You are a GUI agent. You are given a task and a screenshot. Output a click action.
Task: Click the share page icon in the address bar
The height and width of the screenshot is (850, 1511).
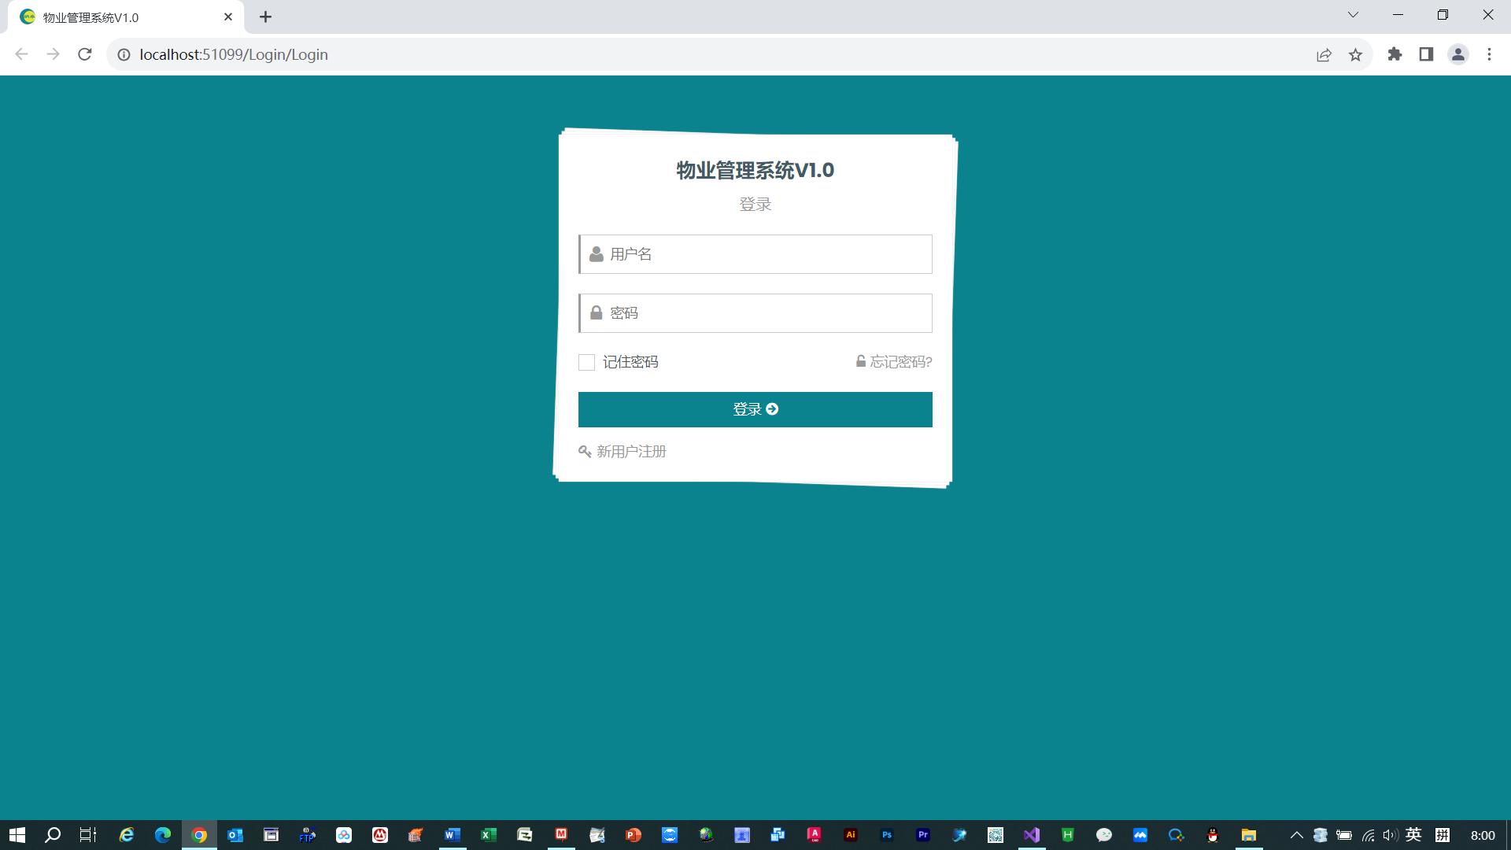pos(1324,54)
